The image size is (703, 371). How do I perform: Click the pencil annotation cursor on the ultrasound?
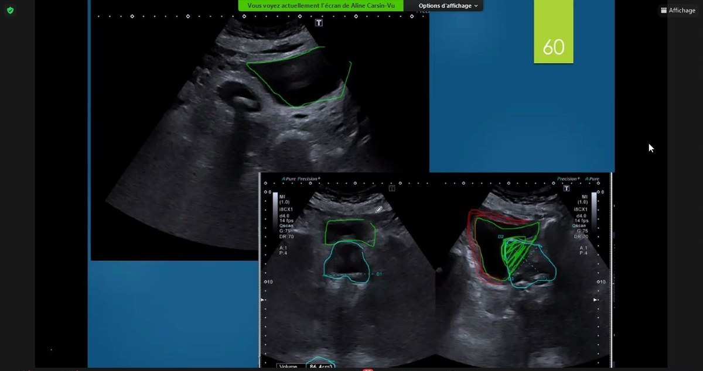[x=379, y=209]
